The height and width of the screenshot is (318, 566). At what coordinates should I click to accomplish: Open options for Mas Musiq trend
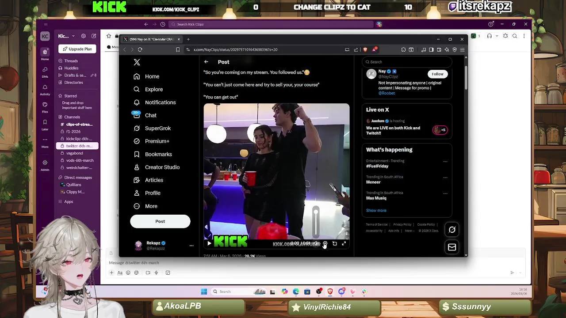click(445, 193)
